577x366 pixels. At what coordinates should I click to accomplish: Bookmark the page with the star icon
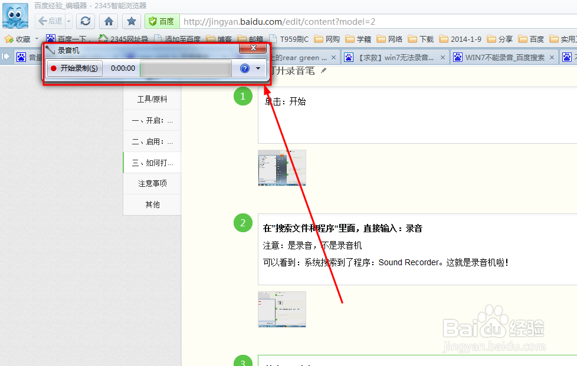pyautogui.click(x=131, y=21)
